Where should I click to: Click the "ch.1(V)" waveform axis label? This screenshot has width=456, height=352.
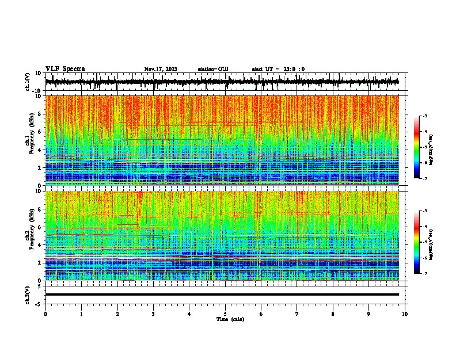click(x=28, y=82)
